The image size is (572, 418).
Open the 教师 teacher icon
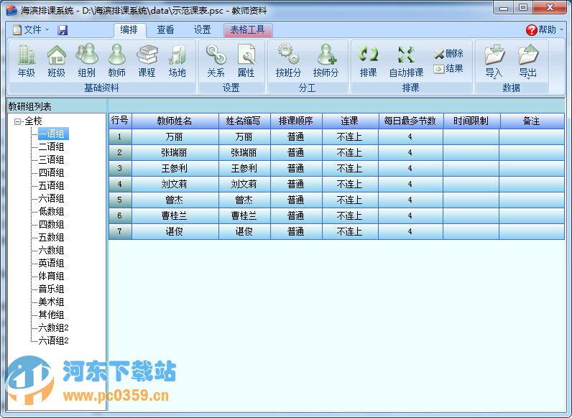coord(116,61)
